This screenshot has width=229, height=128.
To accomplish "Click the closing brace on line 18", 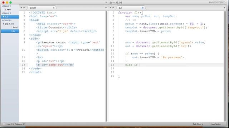I will point(119,76).
